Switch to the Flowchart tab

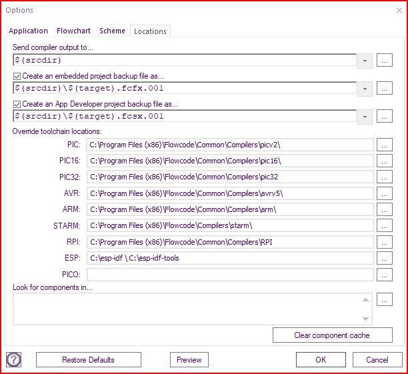(x=73, y=31)
